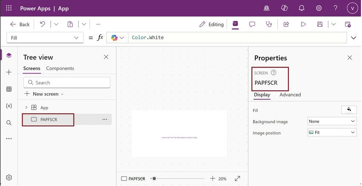Open the Copilot formula dropdown
This screenshot has height=186, width=362.
[118, 37]
